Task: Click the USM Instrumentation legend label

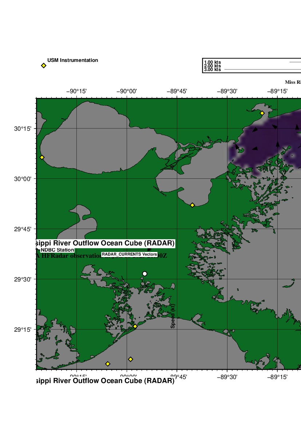Action: 72,60
